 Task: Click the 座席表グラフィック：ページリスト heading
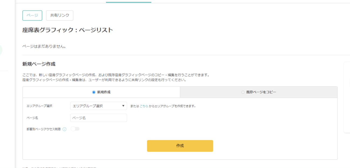[68, 30]
